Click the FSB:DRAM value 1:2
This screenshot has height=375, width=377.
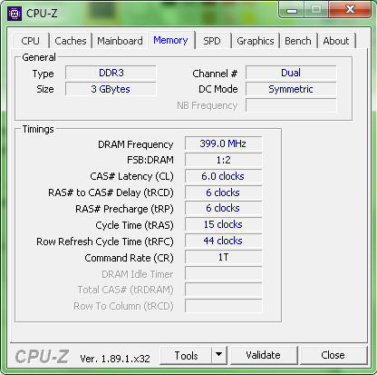tap(223, 160)
